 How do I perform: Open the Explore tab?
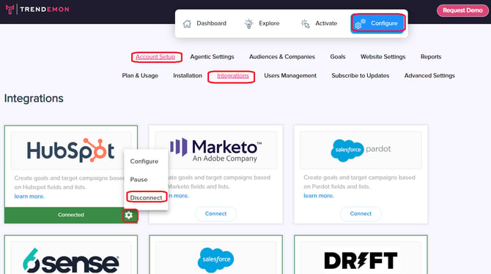point(262,23)
